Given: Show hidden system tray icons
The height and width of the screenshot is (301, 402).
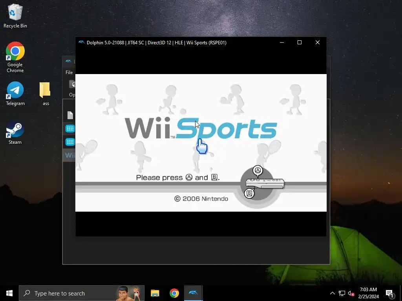Looking at the screenshot, I should [332, 293].
